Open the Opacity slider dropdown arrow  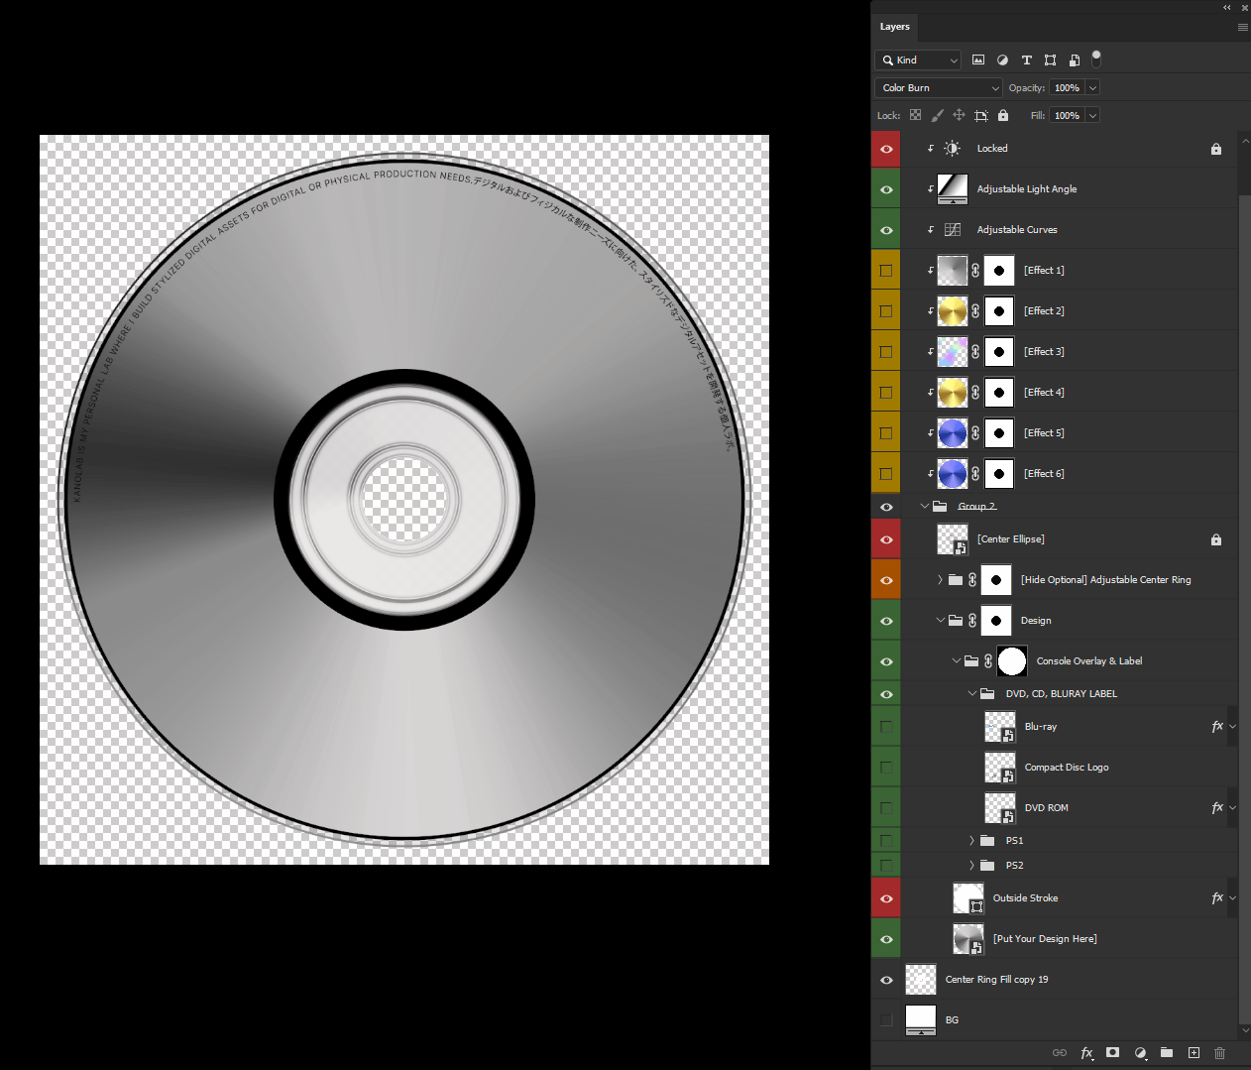click(x=1092, y=87)
